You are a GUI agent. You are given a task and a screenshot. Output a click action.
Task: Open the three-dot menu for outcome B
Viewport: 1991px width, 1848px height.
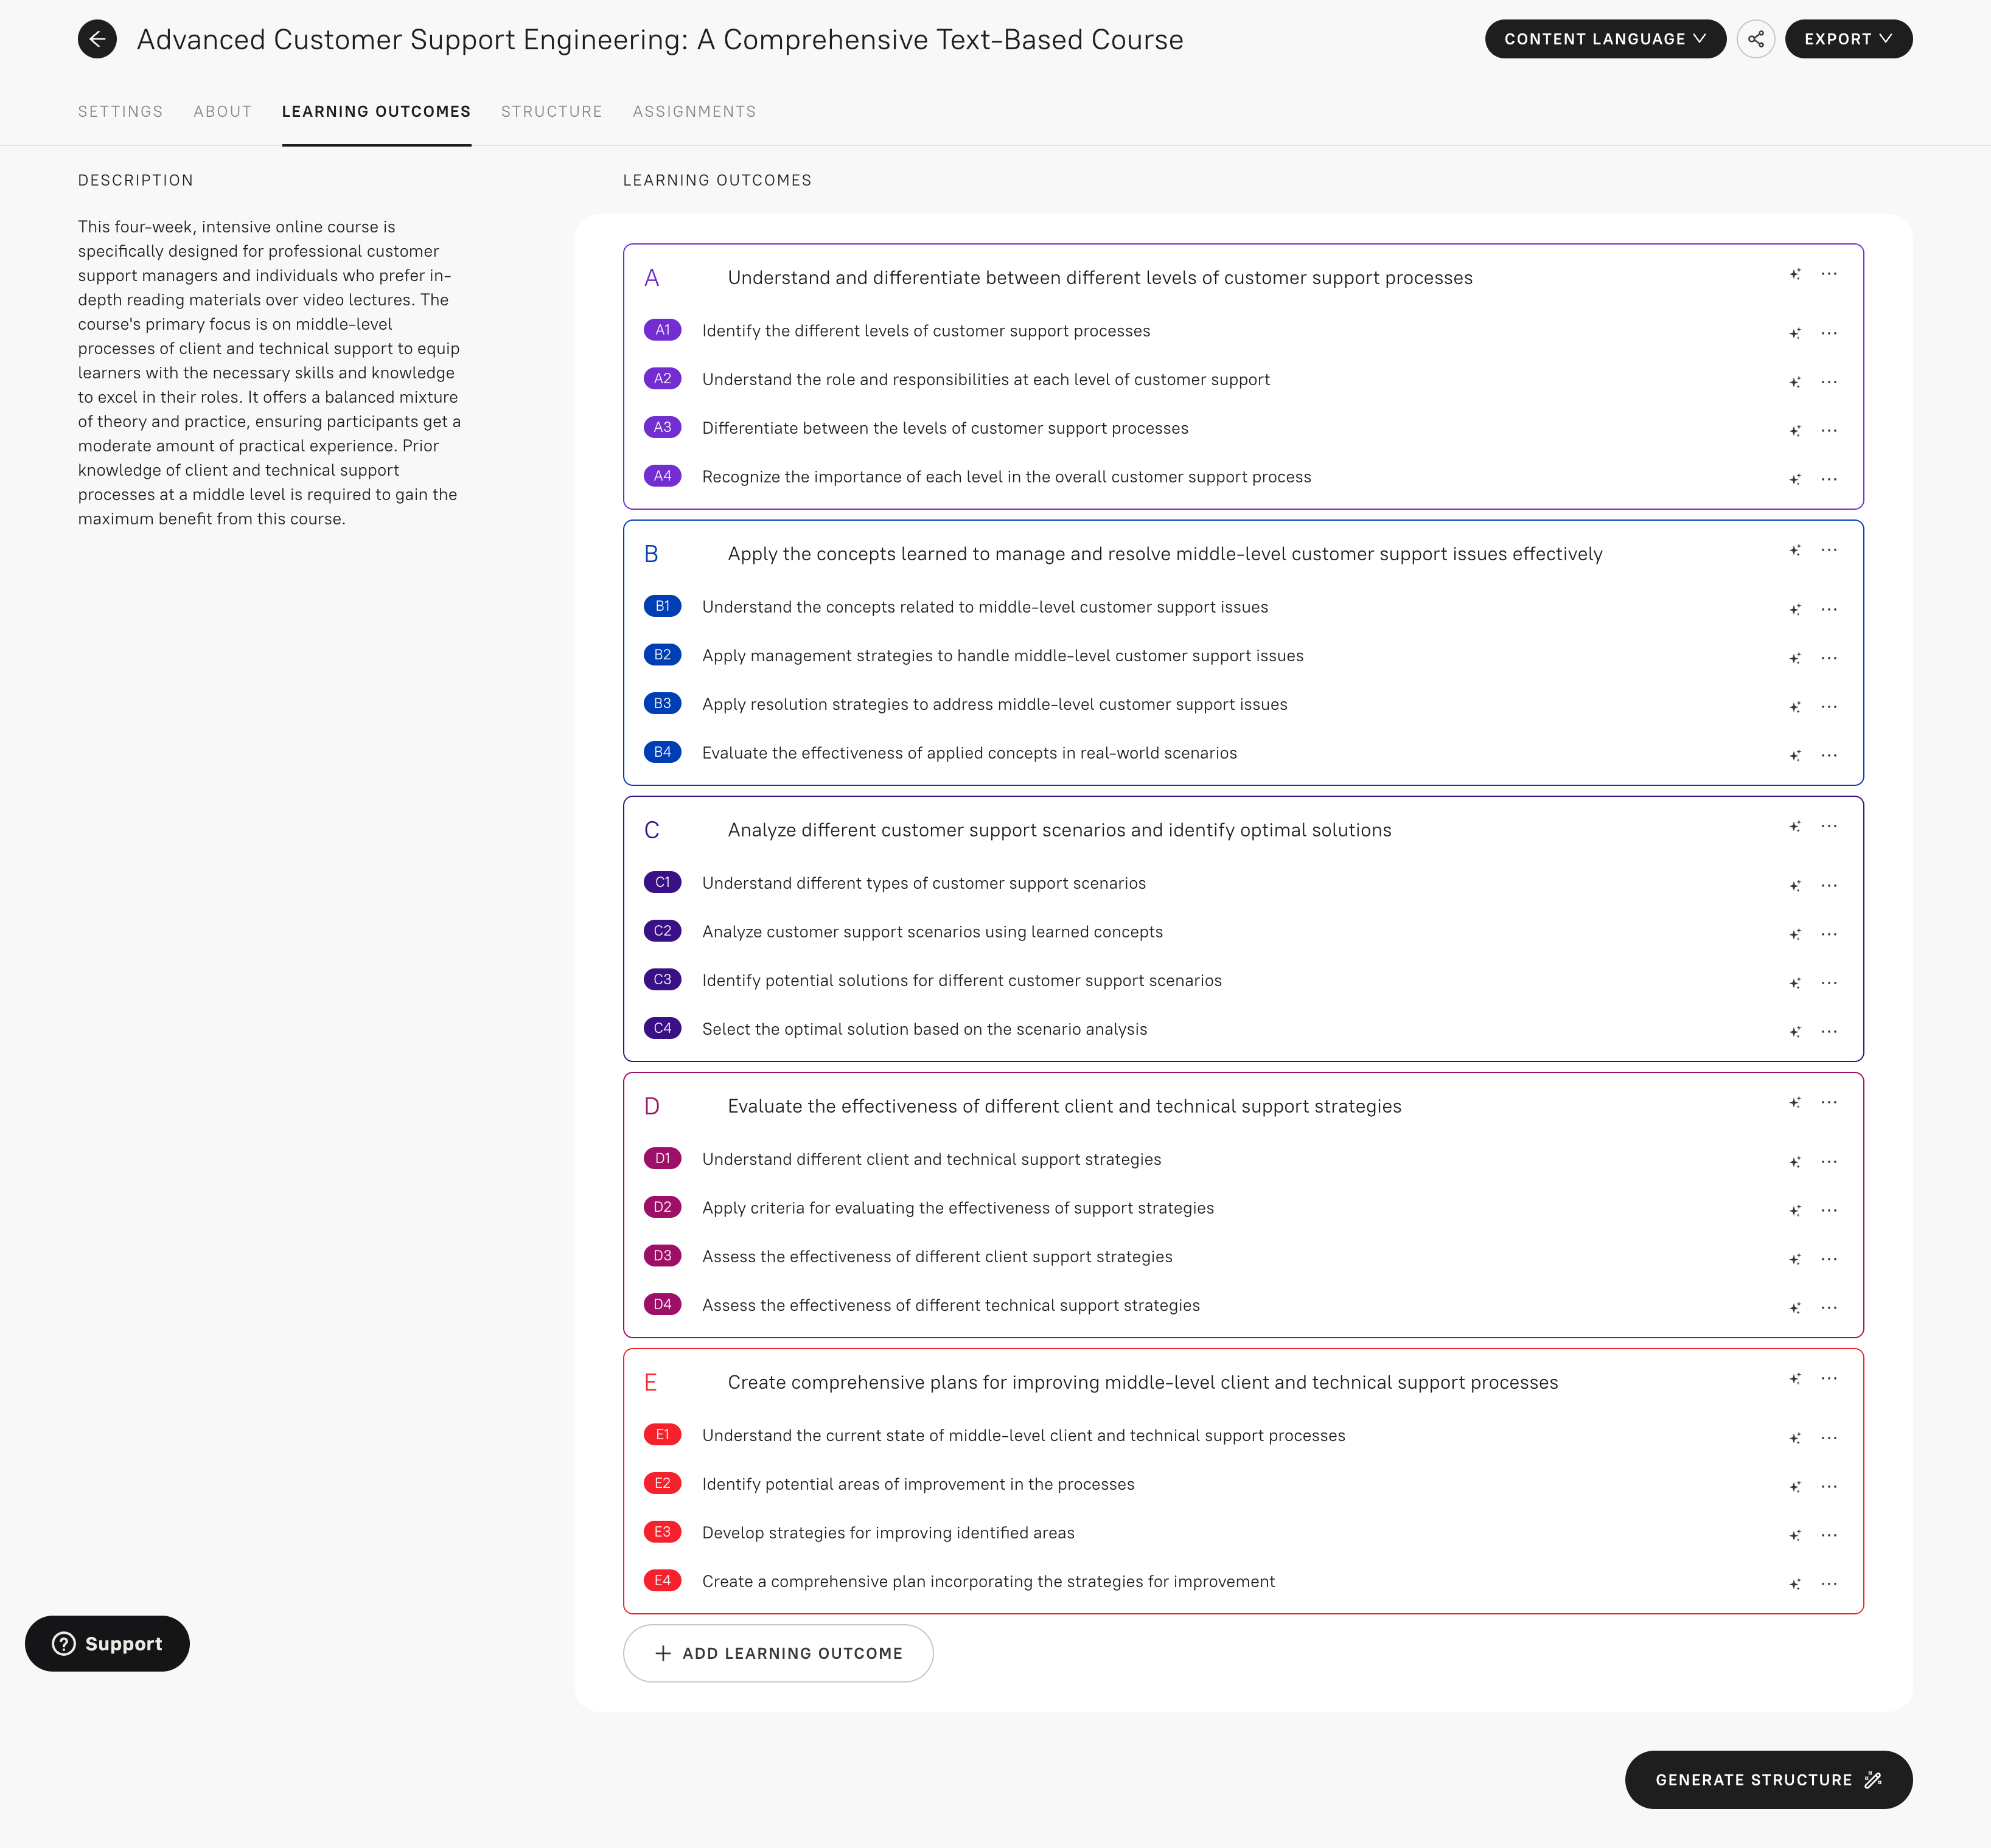point(1829,550)
